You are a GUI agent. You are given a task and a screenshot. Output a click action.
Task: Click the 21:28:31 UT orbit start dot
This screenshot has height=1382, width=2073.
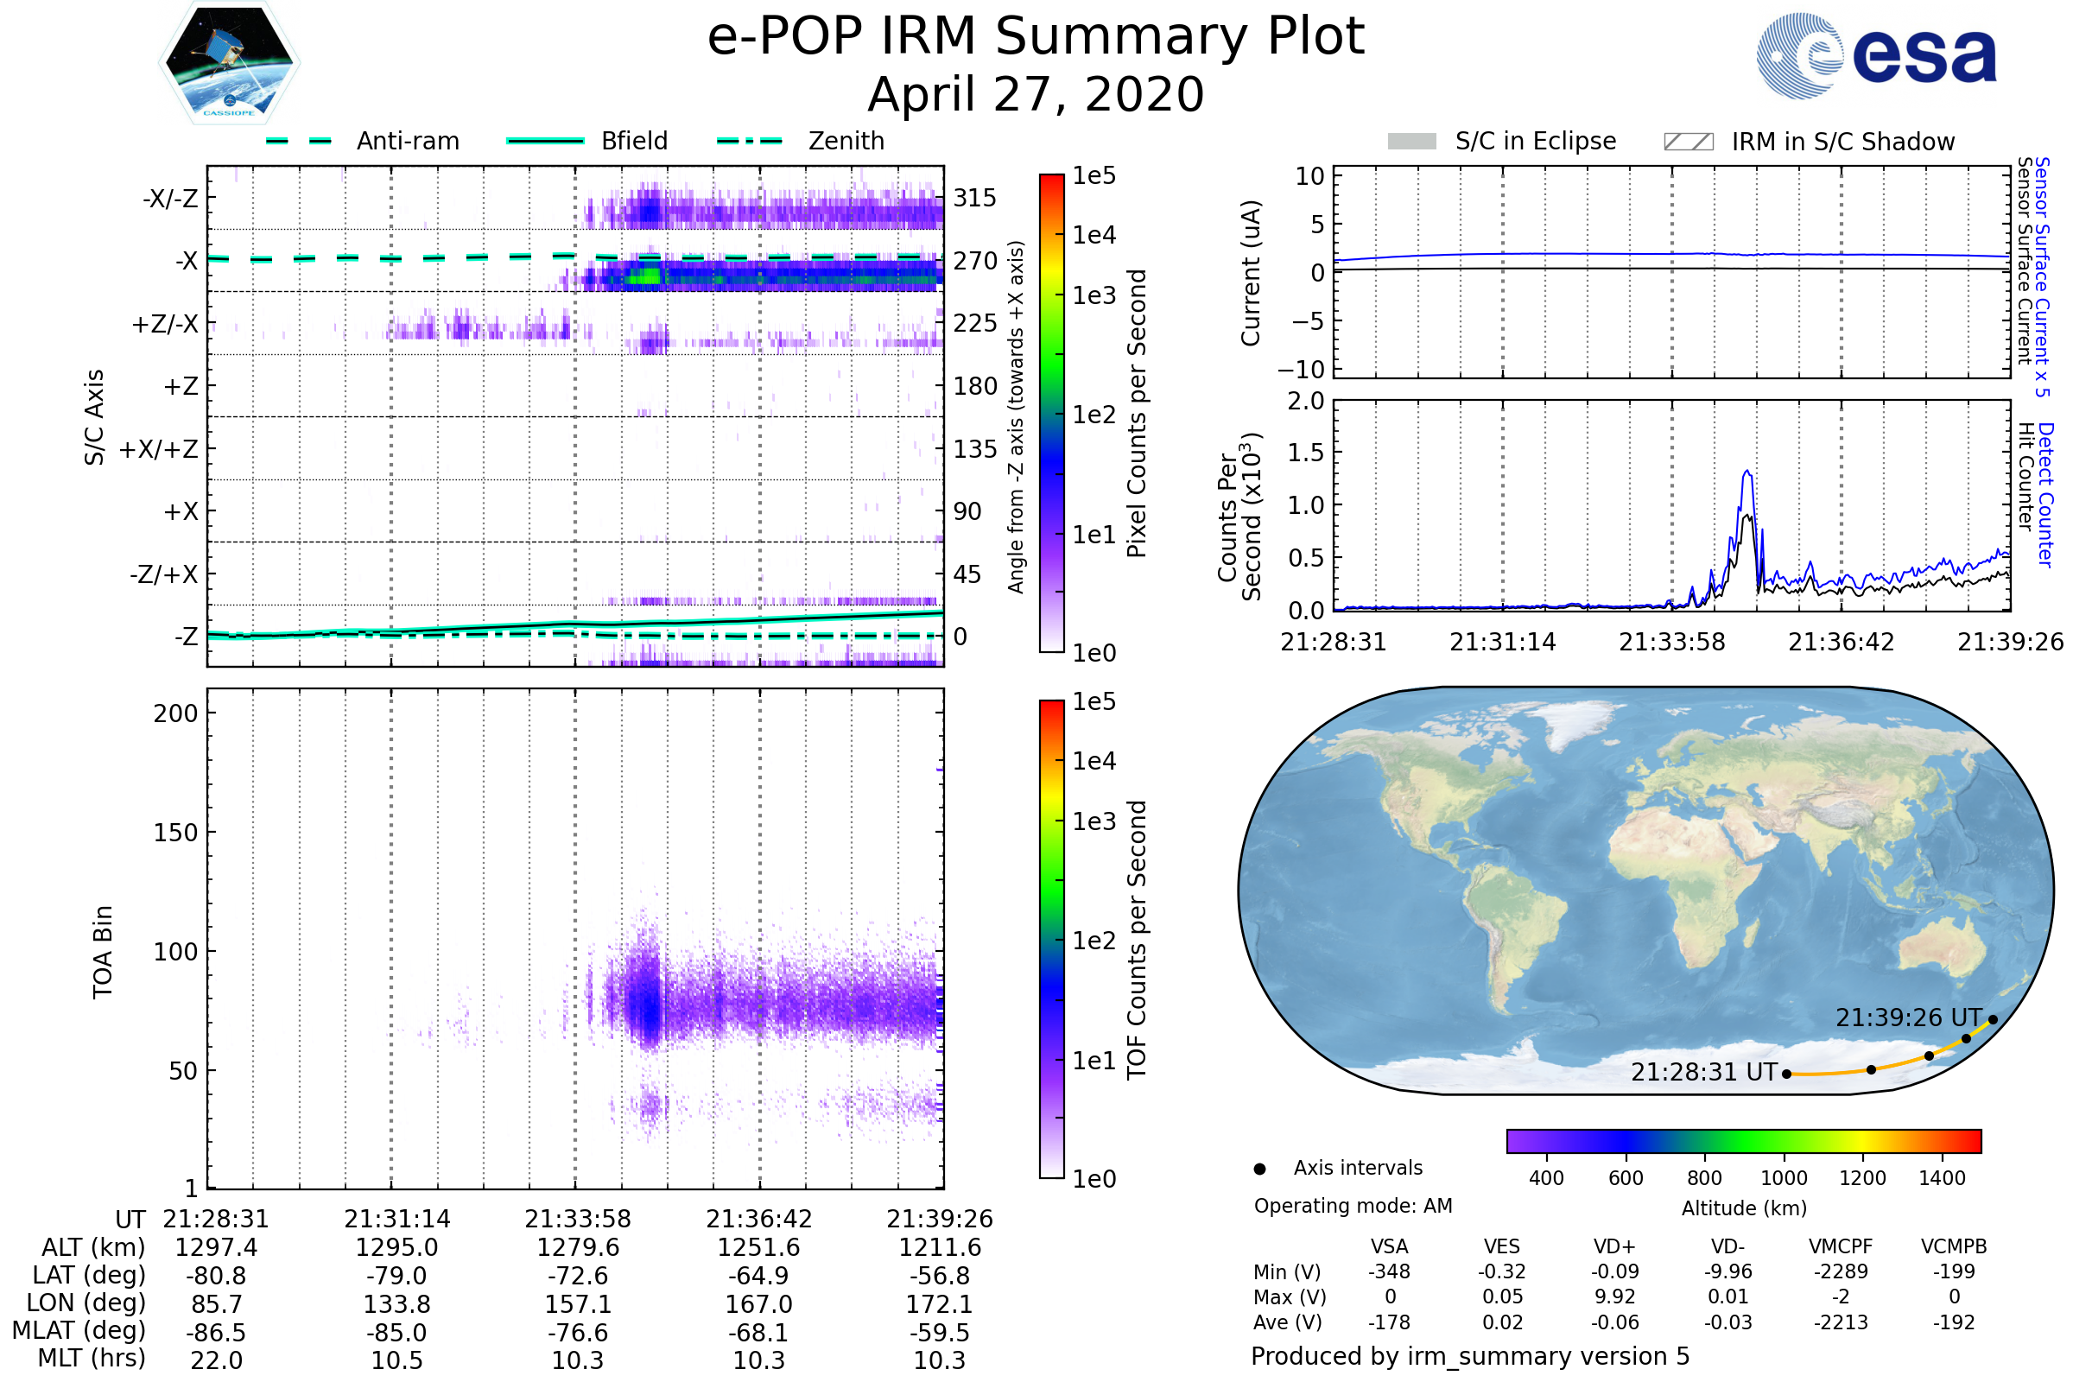(x=1786, y=1075)
